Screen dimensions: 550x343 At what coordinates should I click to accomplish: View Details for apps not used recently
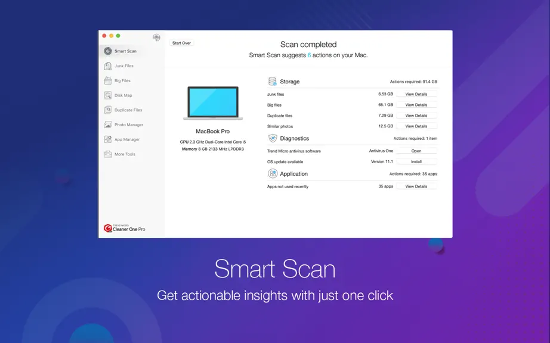[416, 186]
